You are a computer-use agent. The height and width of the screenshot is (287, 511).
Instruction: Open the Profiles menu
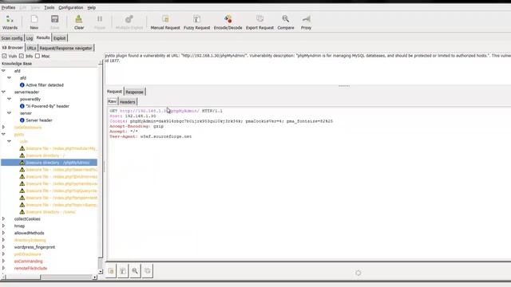(8, 7)
